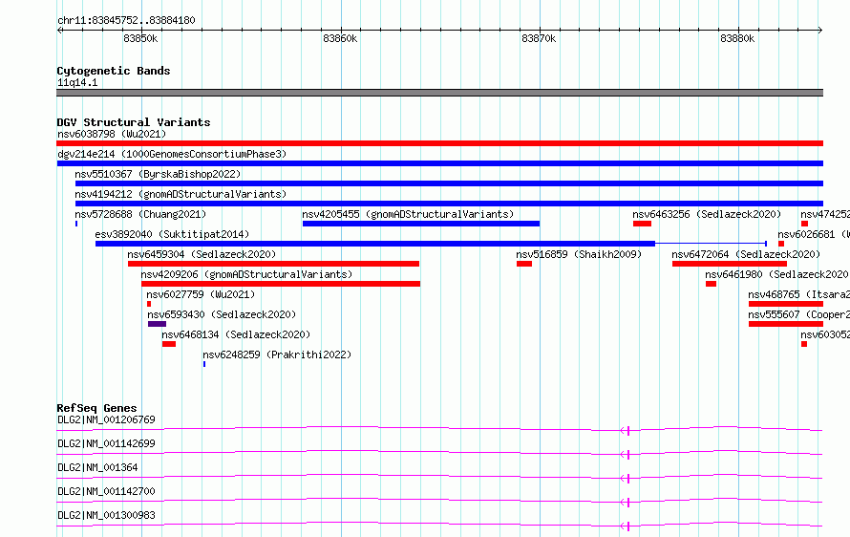850x537 pixels.
Task: Select the red nsv6468134 variant bar
Action: (x=169, y=344)
